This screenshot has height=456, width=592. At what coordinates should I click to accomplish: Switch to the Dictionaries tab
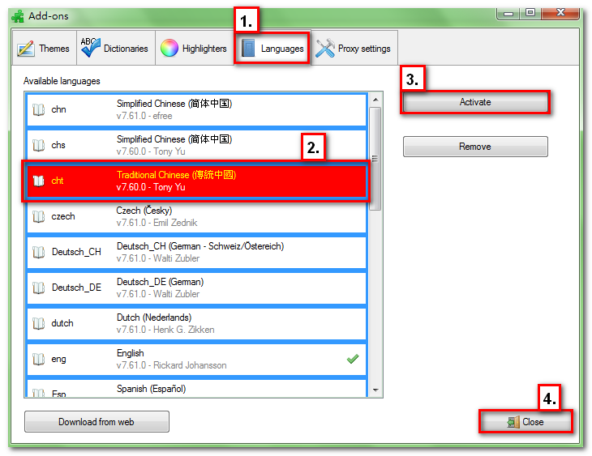pyautogui.click(x=114, y=49)
